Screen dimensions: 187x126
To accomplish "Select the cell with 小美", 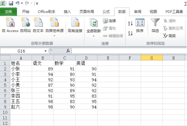I will 21,85.
